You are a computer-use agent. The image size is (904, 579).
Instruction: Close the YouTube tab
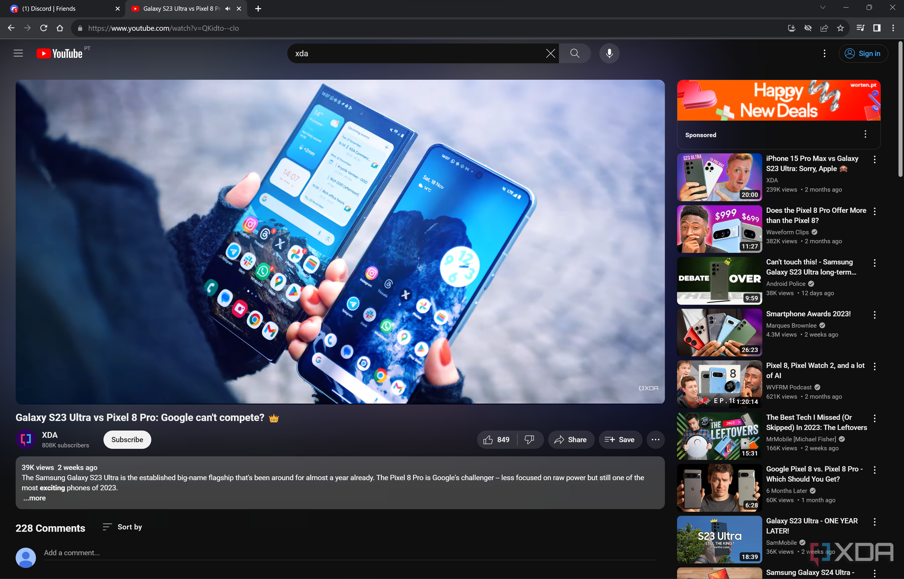tap(239, 9)
